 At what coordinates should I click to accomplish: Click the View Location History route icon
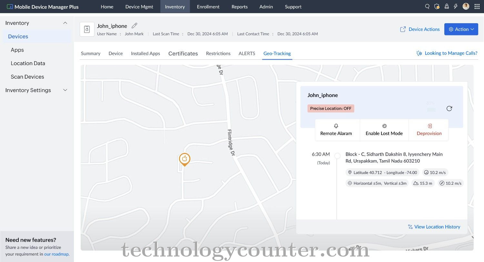410,227
